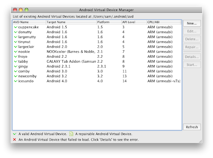The height and width of the screenshot is (158, 213).
Task: Click API level 3 cell
Action: (x=124, y=27)
